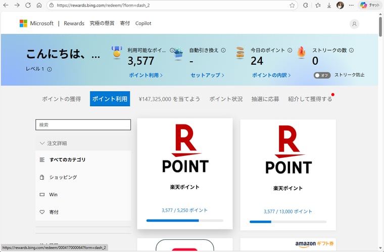The width and height of the screenshot is (384, 252).
Task: Click the browser address bar URL
Action: pos(103,5)
